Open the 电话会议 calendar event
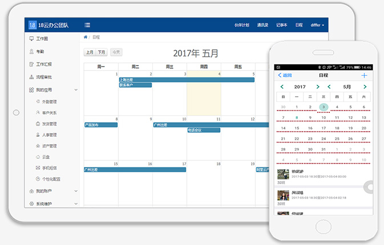The width and height of the screenshot is (384, 245). click(204, 130)
